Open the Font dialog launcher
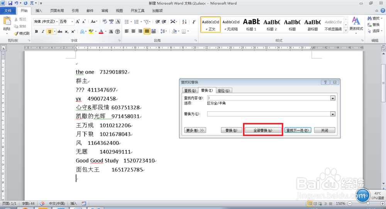 click(119, 40)
